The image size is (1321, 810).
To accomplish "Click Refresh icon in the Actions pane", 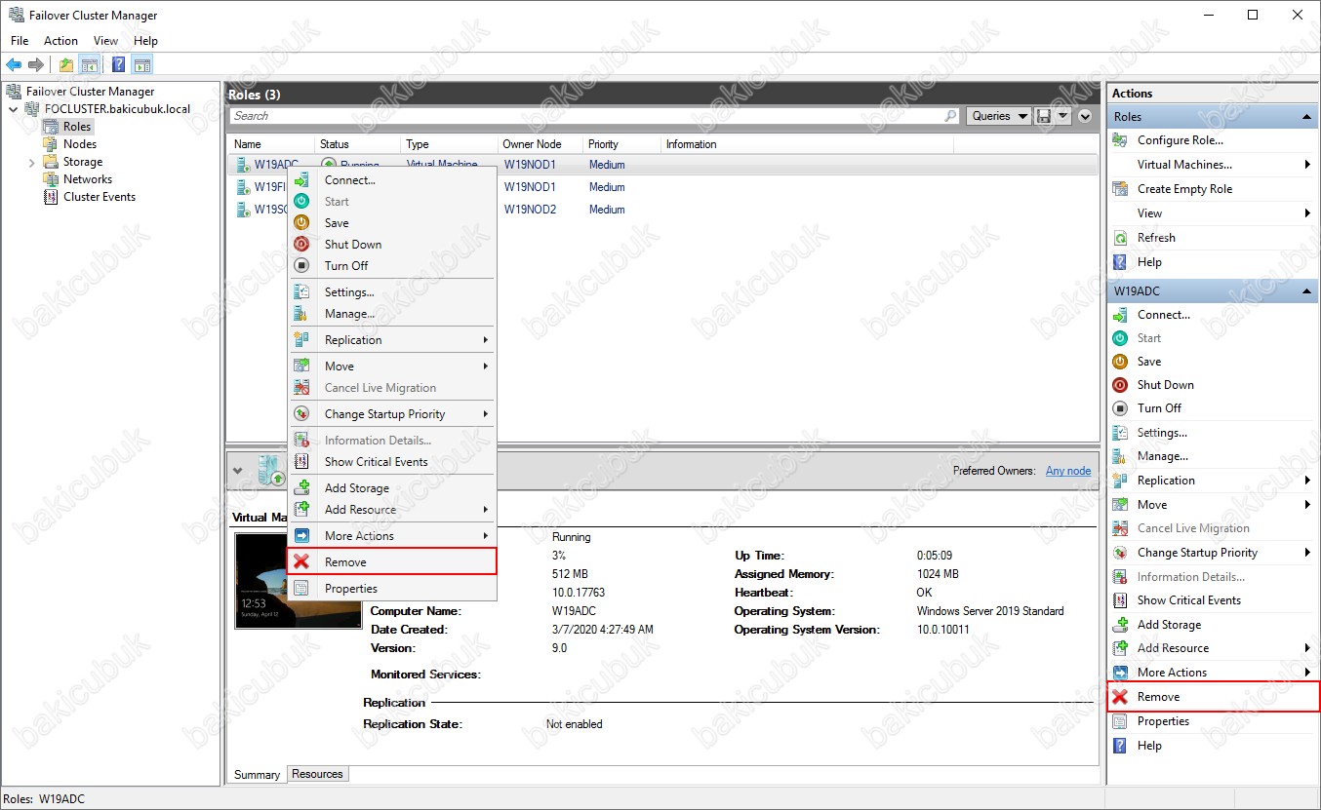I will point(1120,238).
